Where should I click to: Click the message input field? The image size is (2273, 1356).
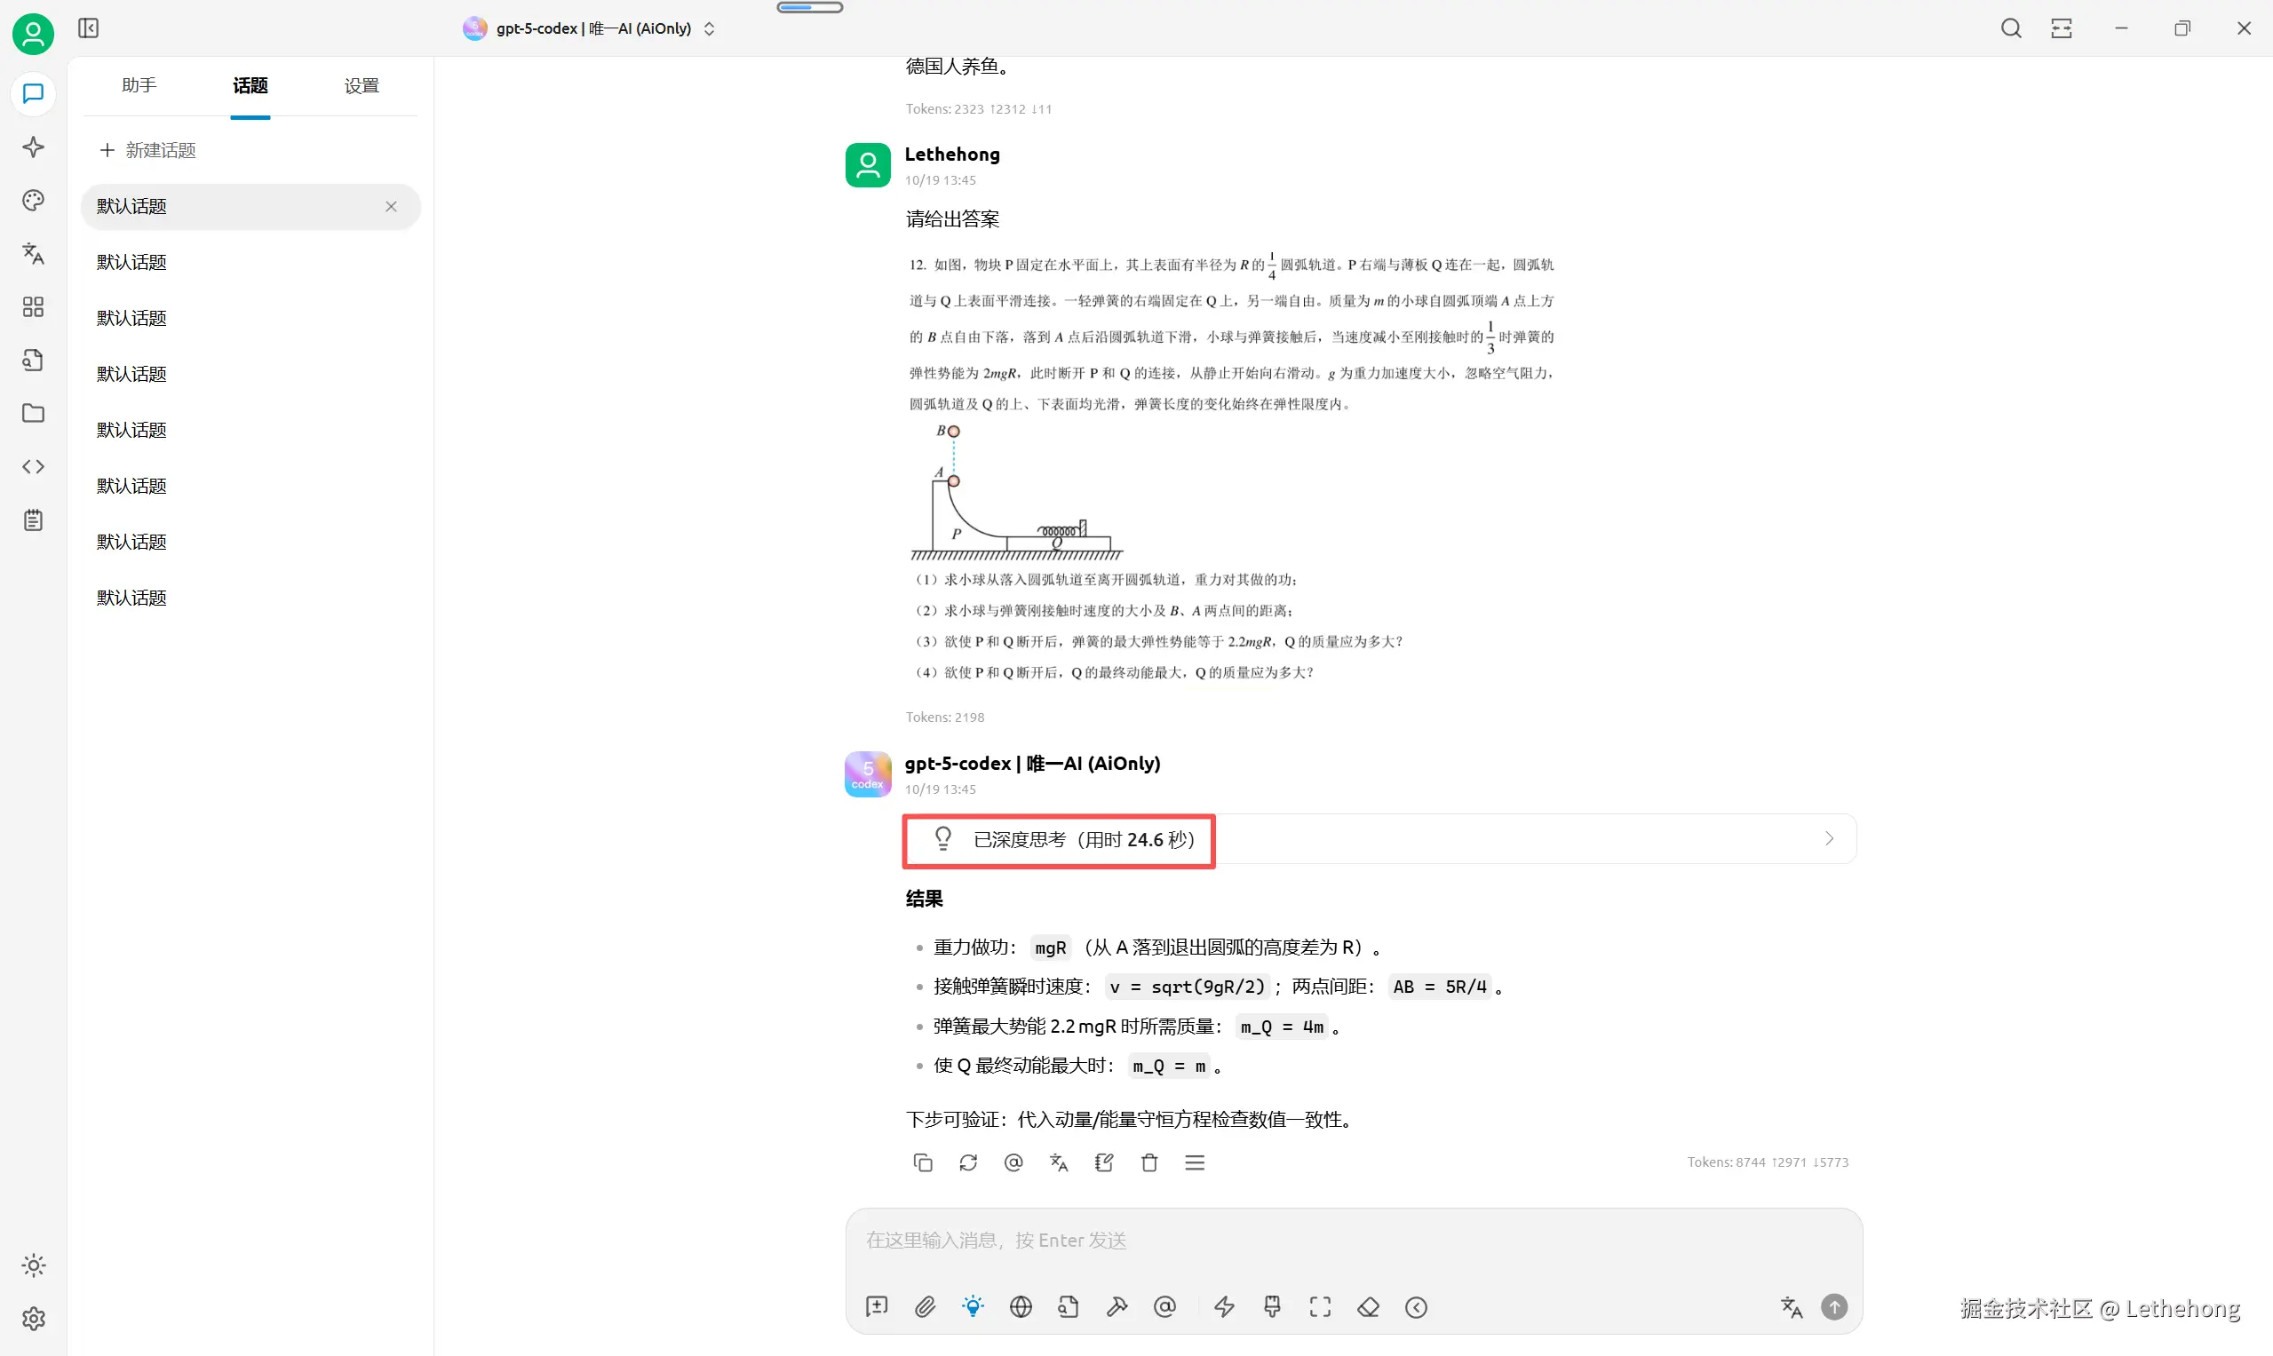coord(1353,1240)
